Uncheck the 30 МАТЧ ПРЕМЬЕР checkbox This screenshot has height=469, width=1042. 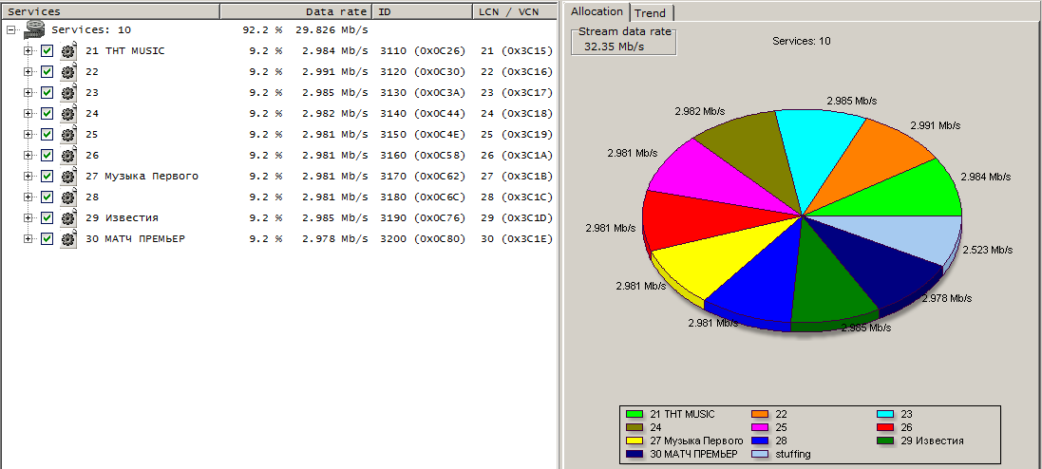(47, 238)
